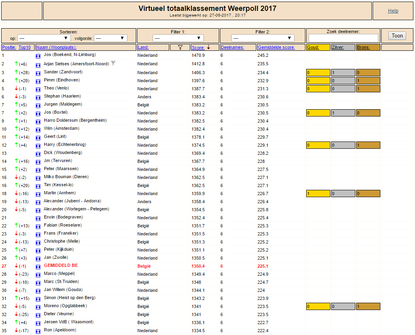Viewport: 415px width, 335px height.
Task: Click the blue detail icon beside Sander (Zandvoort)
Action: pyautogui.click(x=38, y=73)
